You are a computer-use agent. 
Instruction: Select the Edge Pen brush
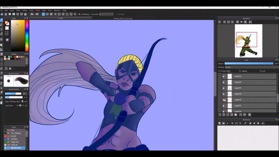point(14,142)
